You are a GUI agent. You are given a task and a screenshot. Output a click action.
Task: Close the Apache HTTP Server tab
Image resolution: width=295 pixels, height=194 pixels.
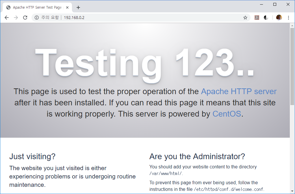click(x=67, y=7)
